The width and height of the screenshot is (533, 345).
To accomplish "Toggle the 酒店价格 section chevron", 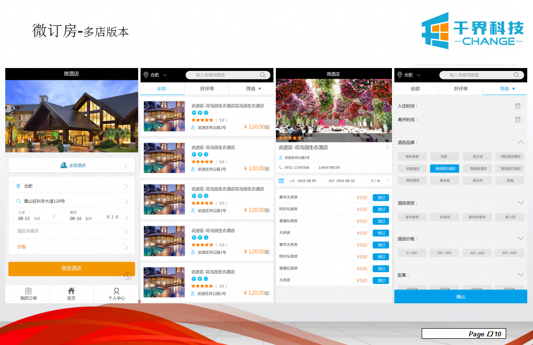I will [521, 238].
